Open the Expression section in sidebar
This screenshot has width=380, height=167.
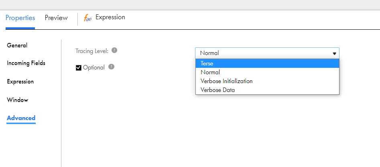20,81
